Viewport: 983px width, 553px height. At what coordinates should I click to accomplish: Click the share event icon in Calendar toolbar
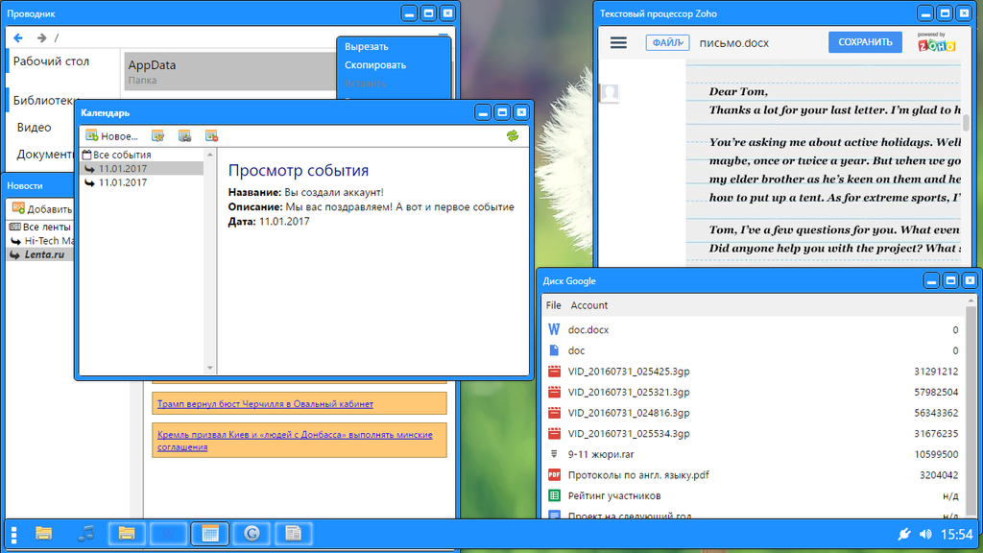pos(184,136)
